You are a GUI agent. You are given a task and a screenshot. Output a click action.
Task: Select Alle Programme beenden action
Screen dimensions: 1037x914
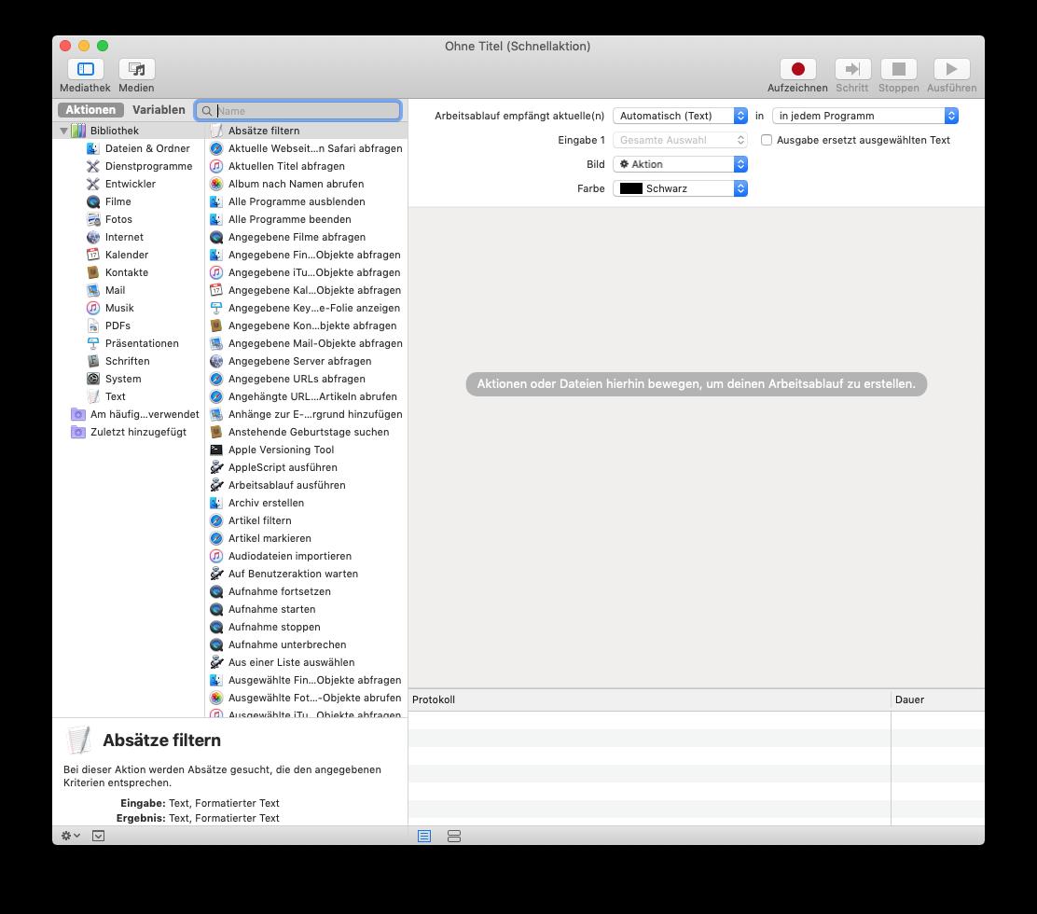click(306, 219)
